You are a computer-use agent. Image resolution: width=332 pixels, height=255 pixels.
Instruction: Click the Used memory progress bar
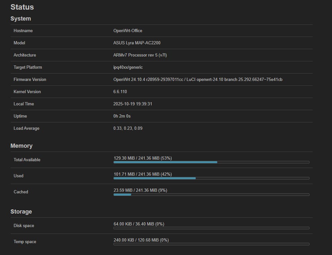(211, 178)
